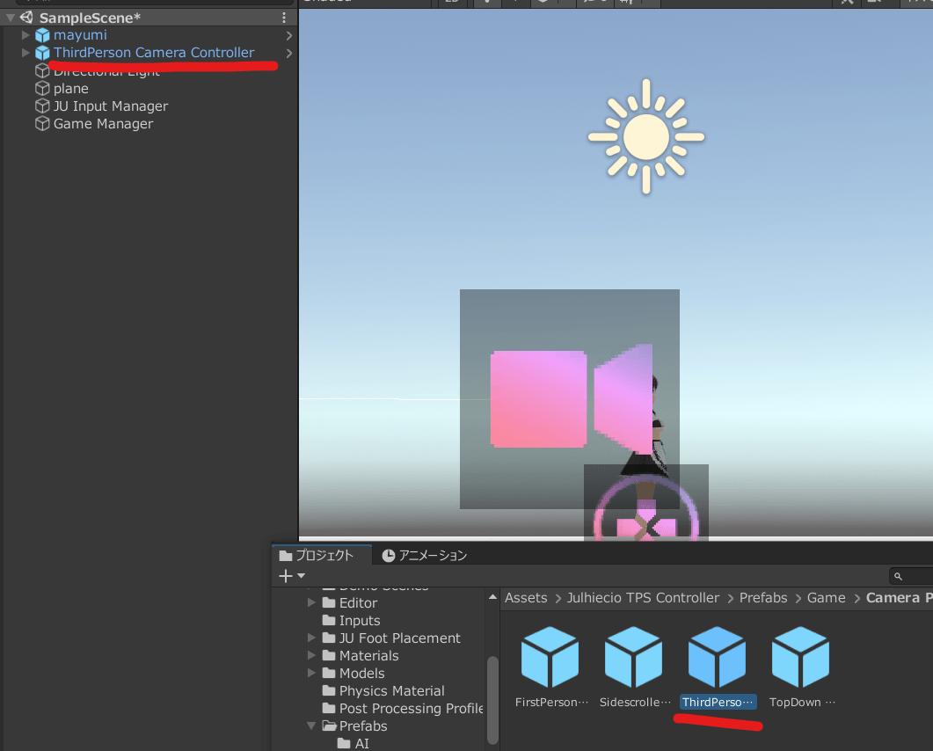Select the Inputs folder

[360, 621]
